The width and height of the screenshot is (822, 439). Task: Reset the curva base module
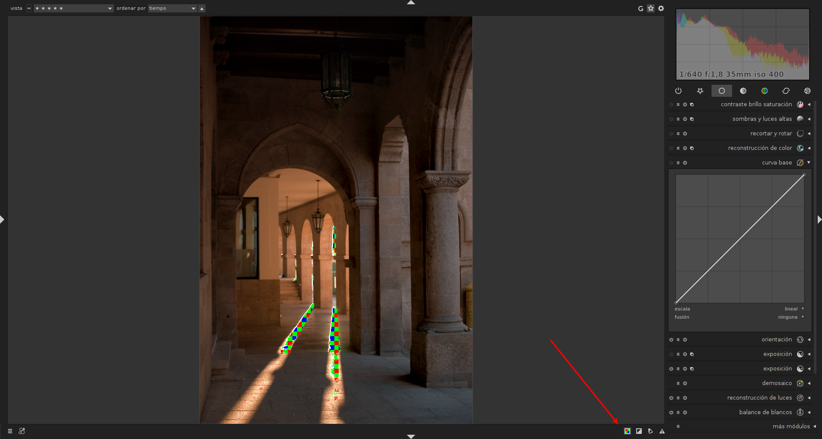[685, 163]
